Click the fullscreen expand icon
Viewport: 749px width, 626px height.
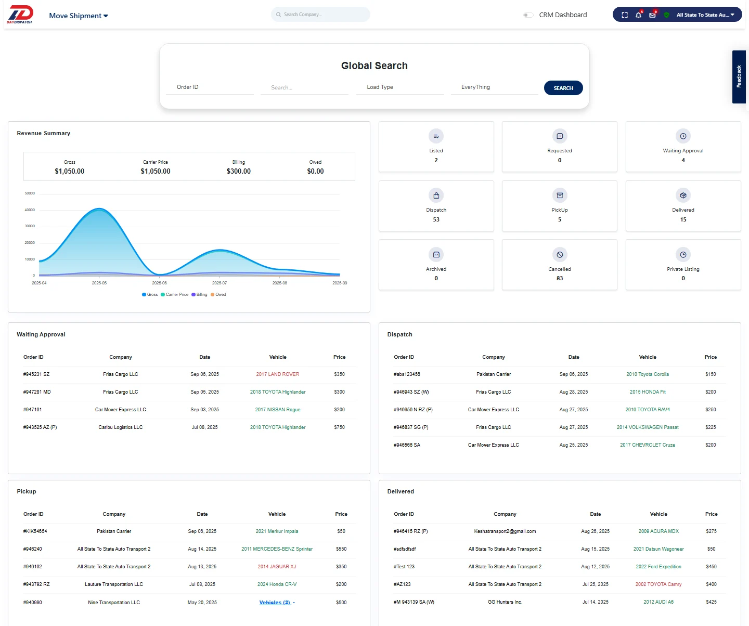624,15
